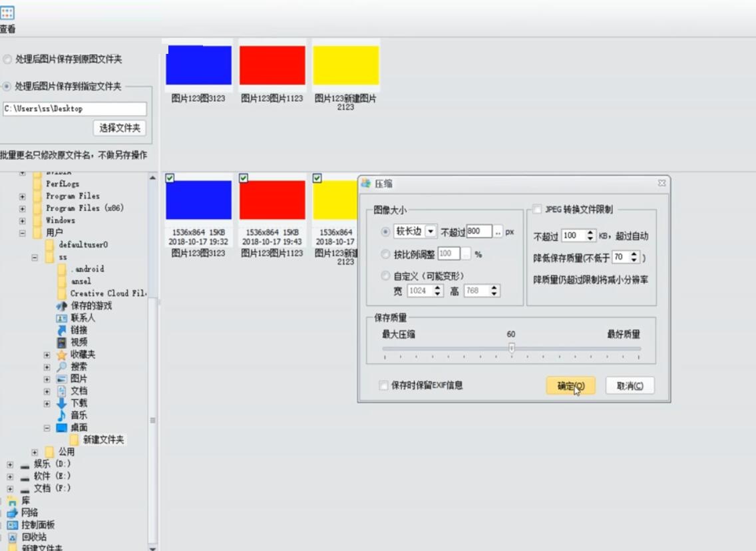756x551 pixels.
Task: Open the 图片 pictures icon
Action: (62, 379)
